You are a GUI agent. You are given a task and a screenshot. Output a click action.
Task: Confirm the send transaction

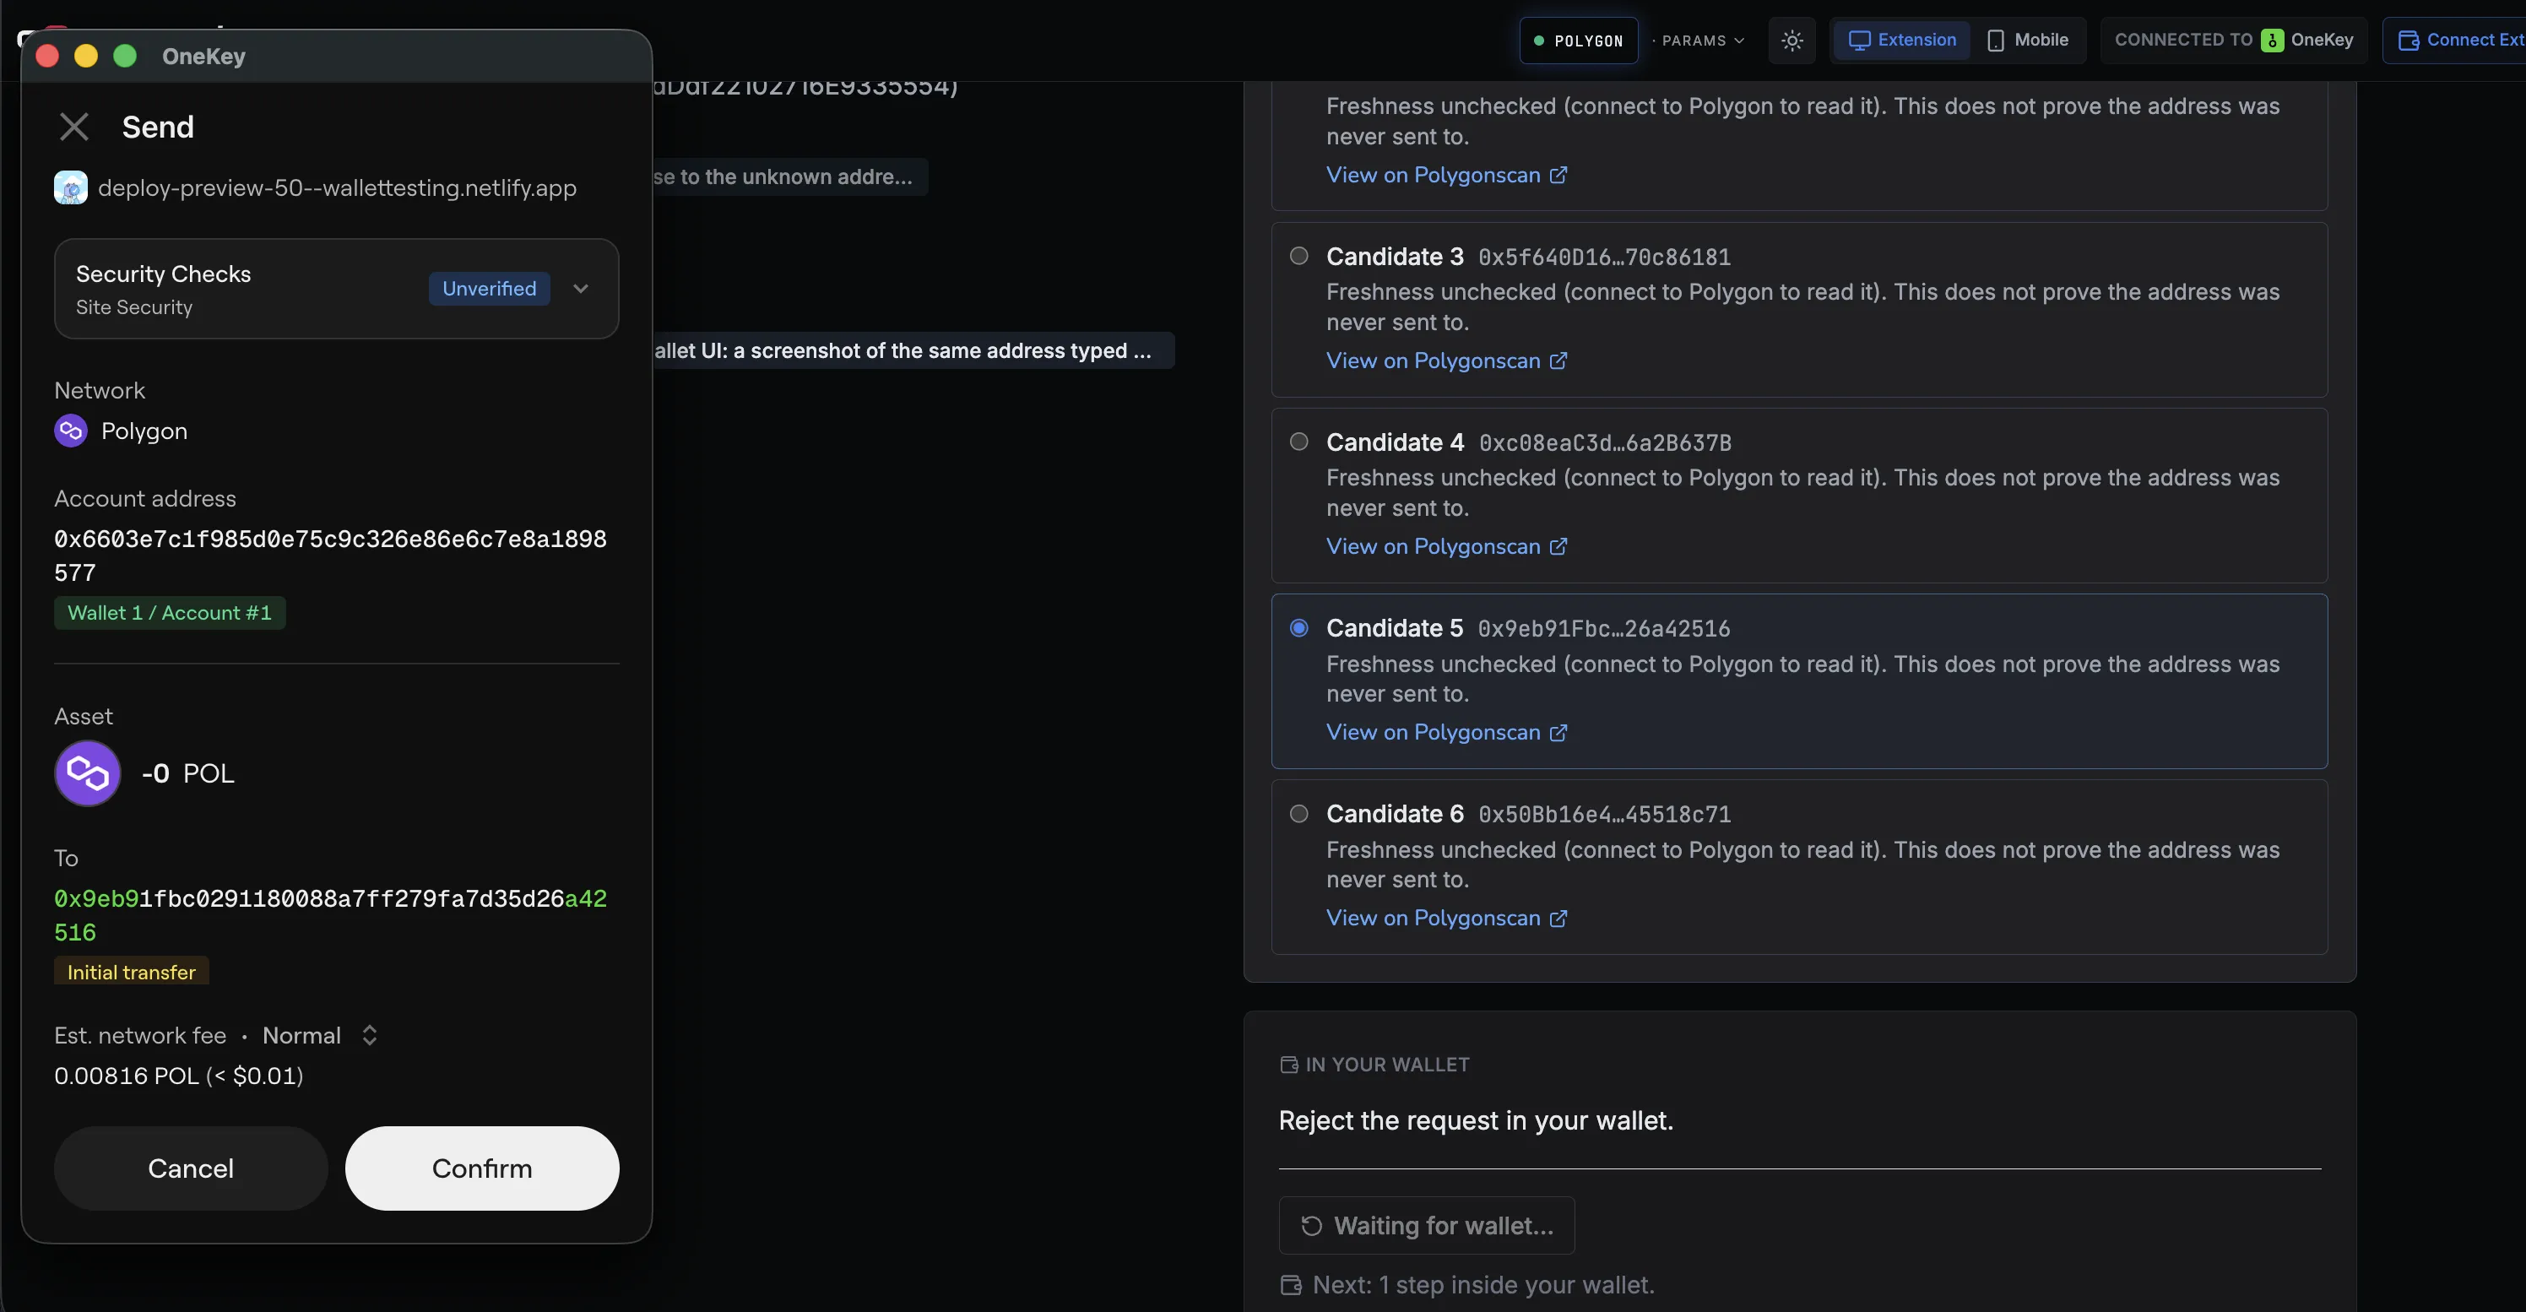pyautogui.click(x=481, y=1168)
